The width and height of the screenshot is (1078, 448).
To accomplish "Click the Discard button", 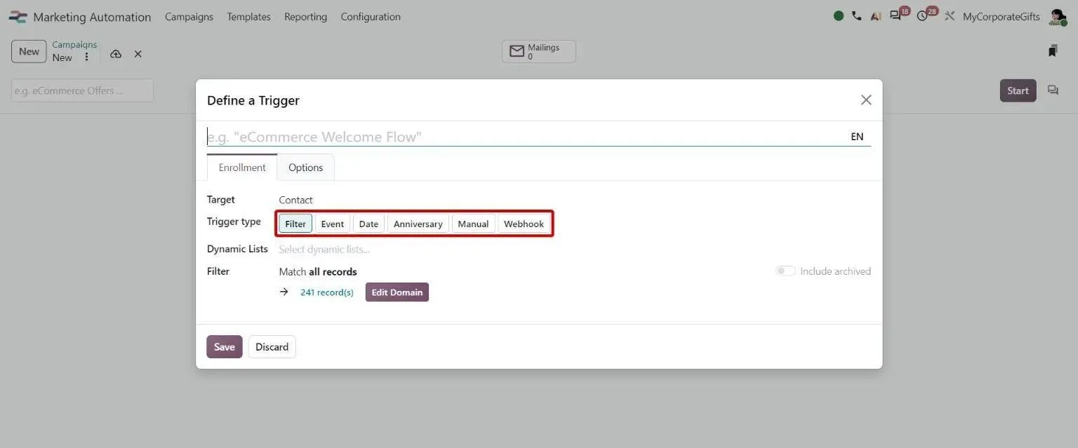I will pos(272,347).
